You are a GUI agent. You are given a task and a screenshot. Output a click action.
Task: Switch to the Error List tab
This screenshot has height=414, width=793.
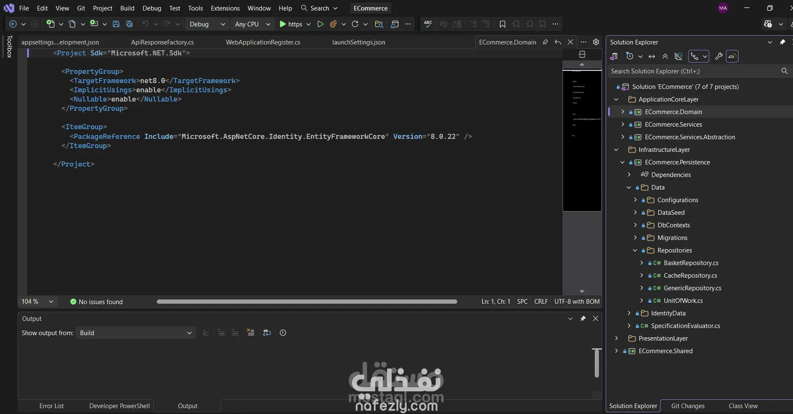click(x=52, y=406)
